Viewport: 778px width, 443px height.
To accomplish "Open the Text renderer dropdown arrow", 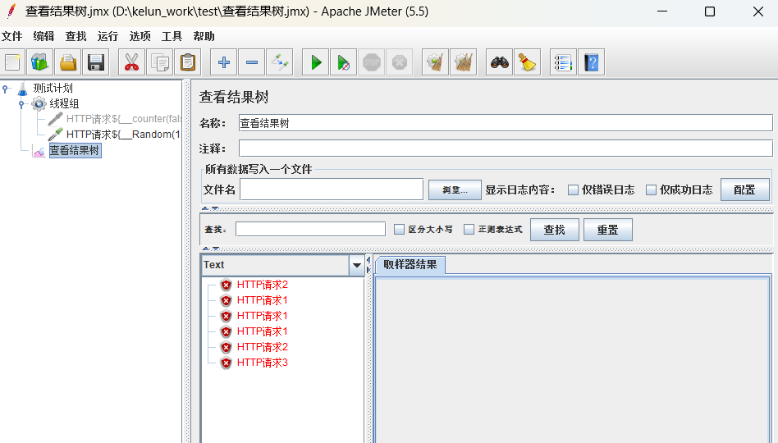I will point(356,265).
